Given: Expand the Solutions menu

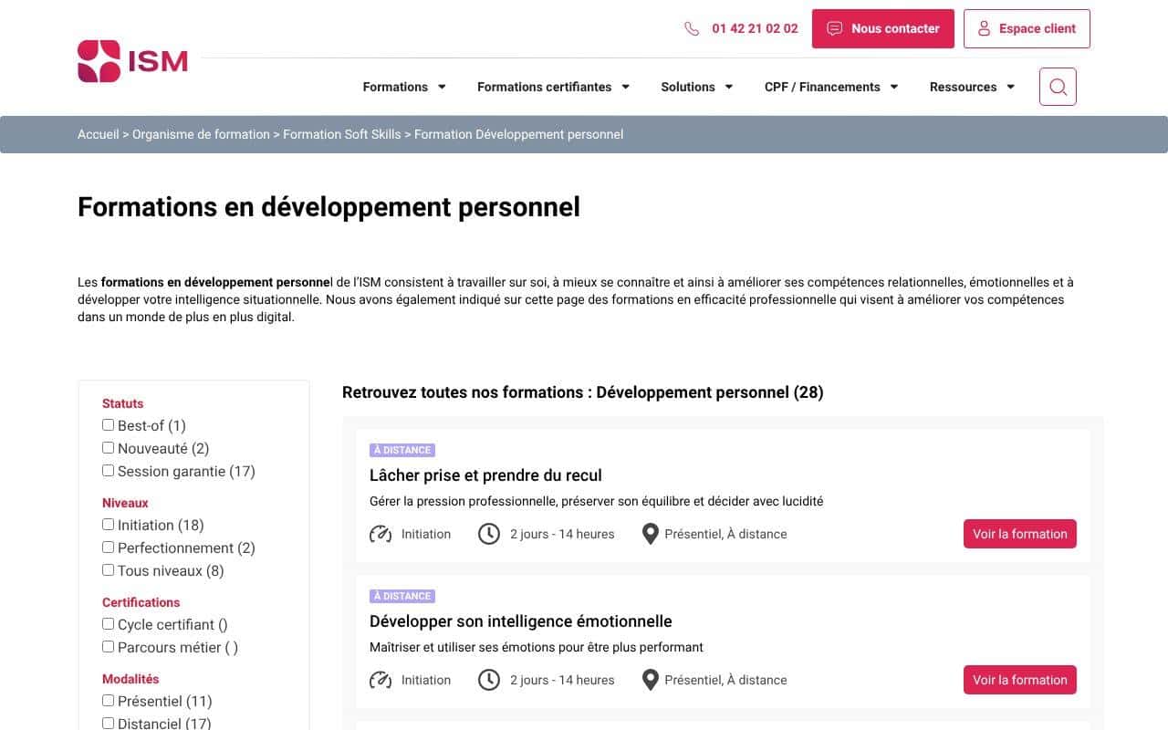Looking at the screenshot, I should 697,87.
